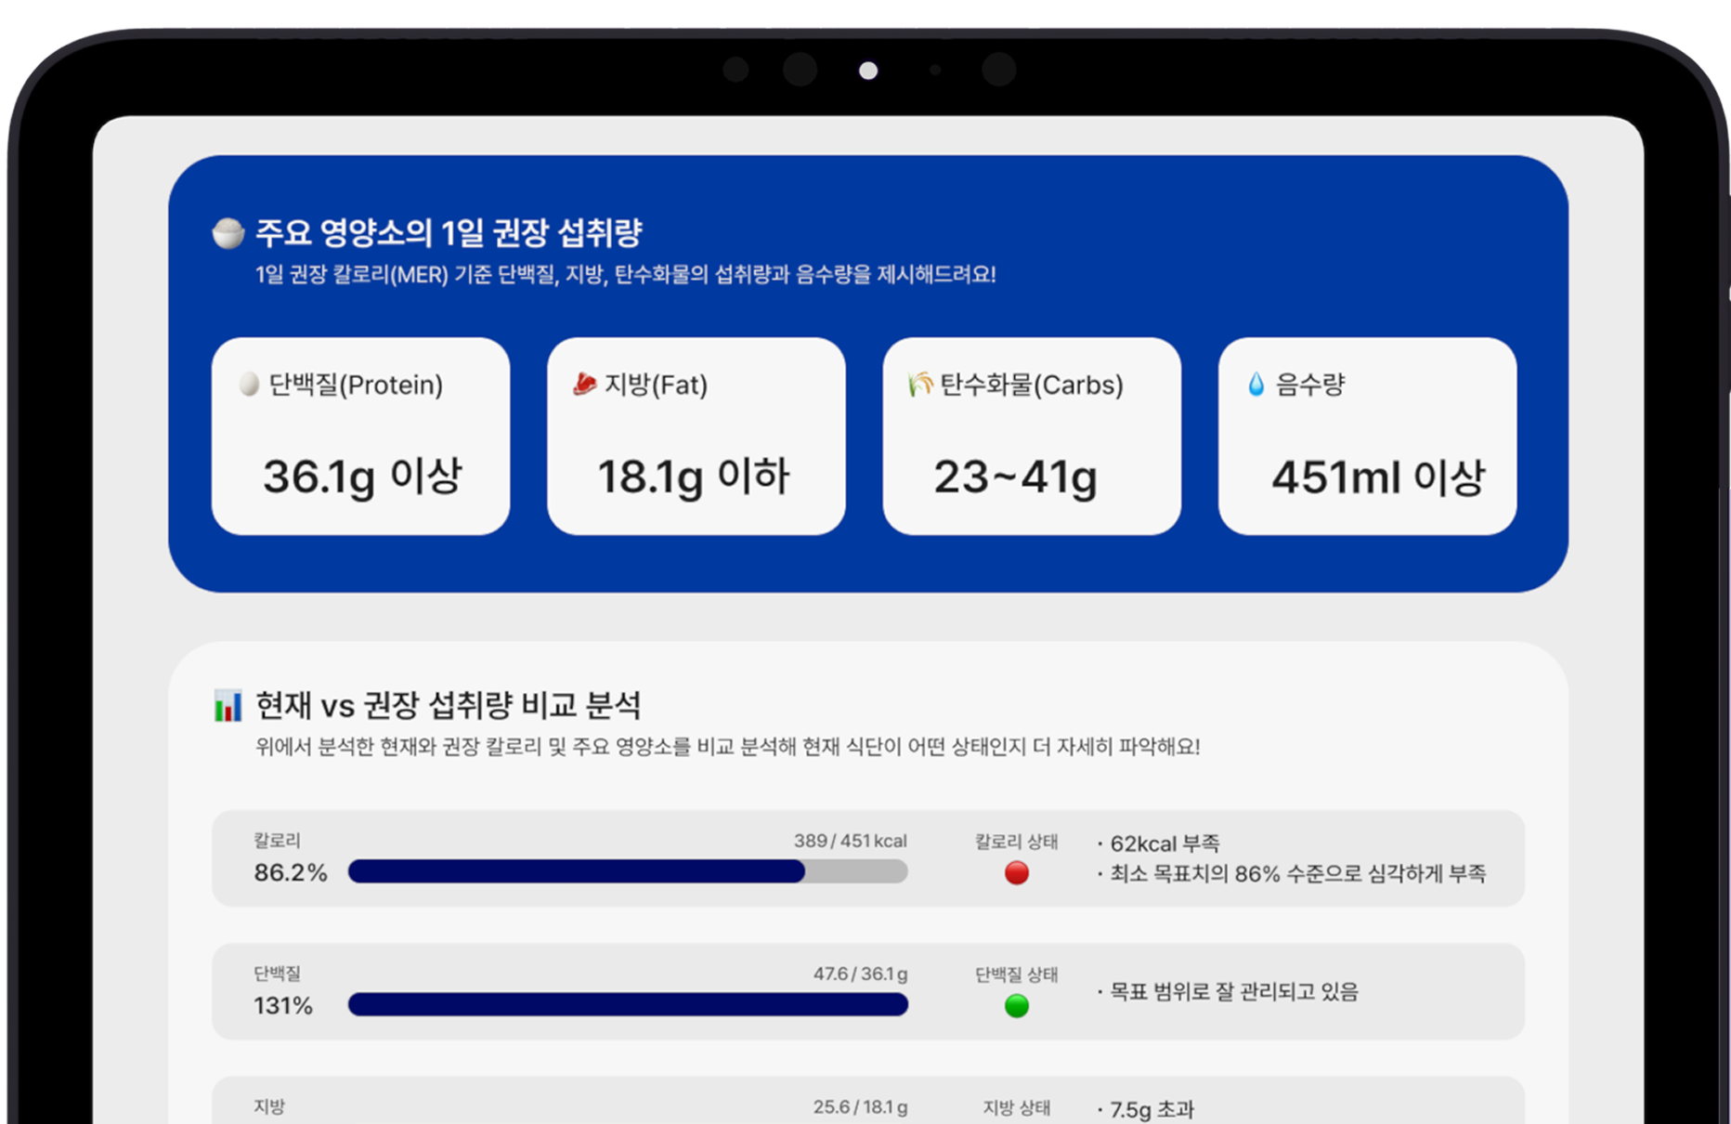Click the grain icon on Carbs card

919,385
